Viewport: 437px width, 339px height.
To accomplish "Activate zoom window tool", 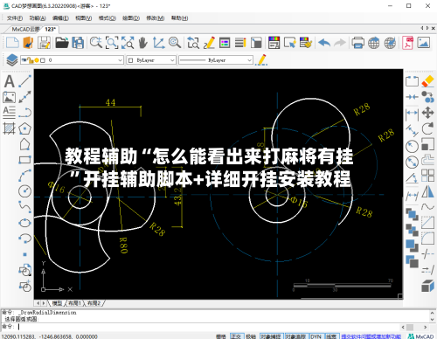I will click(112, 43).
